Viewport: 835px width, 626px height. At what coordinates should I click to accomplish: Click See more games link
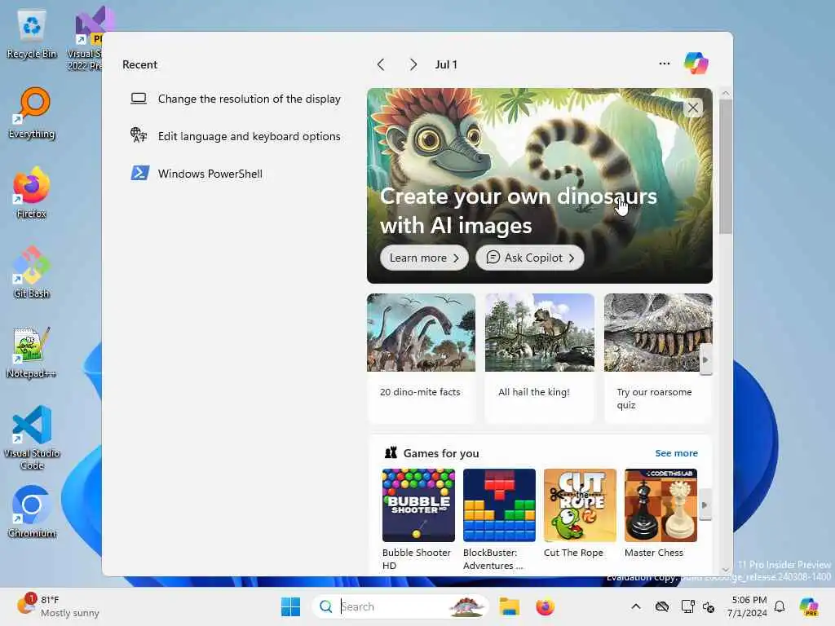tap(676, 453)
